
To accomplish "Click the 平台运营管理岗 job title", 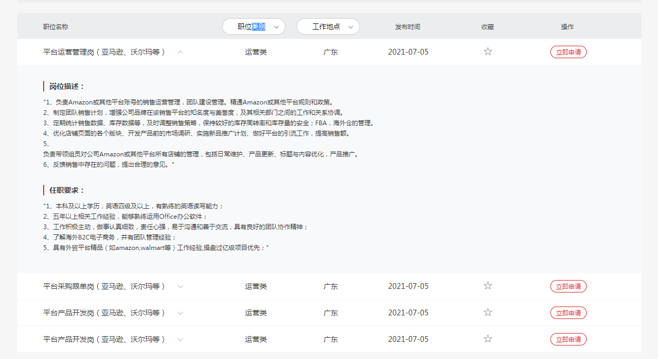I will click(x=104, y=51).
